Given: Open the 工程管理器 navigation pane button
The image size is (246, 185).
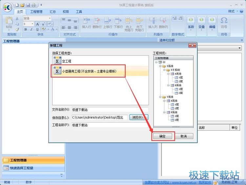Looking at the screenshot, I should [33, 160].
